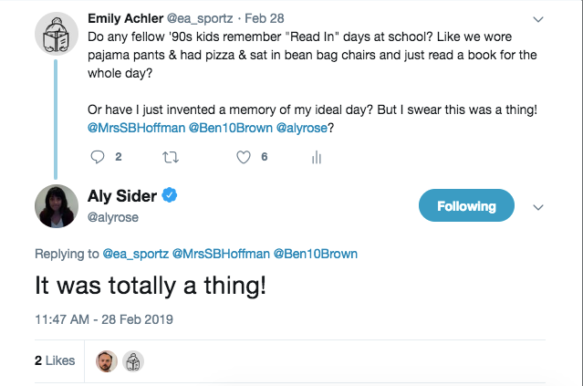The height and width of the screenshot is (386, 583).
Task: Toggle the Following button for Aly Sider
Action: (x=466, y=205)
